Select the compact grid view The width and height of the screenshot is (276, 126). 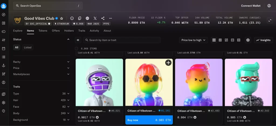tap(220, 40)
